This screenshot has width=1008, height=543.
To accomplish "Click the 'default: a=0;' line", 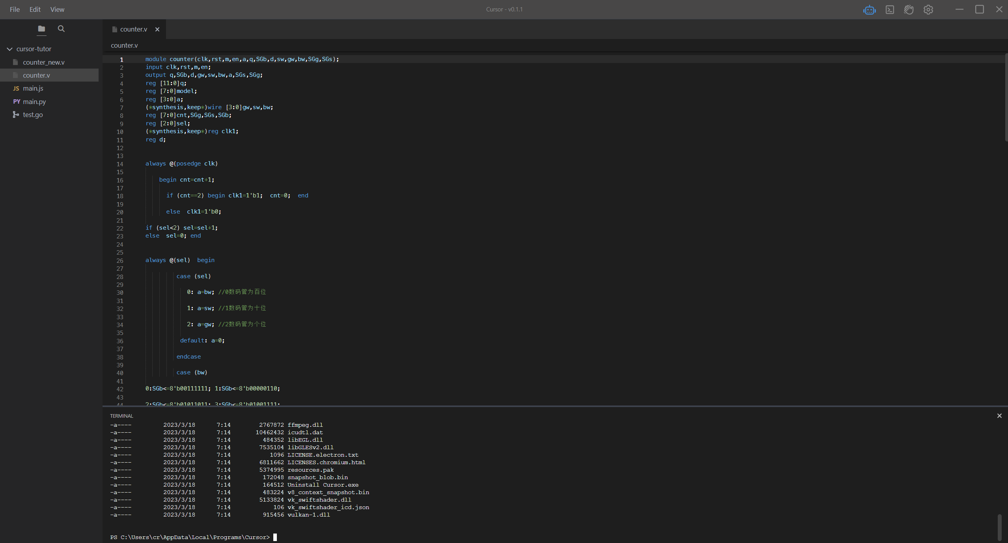I will 202,340.
